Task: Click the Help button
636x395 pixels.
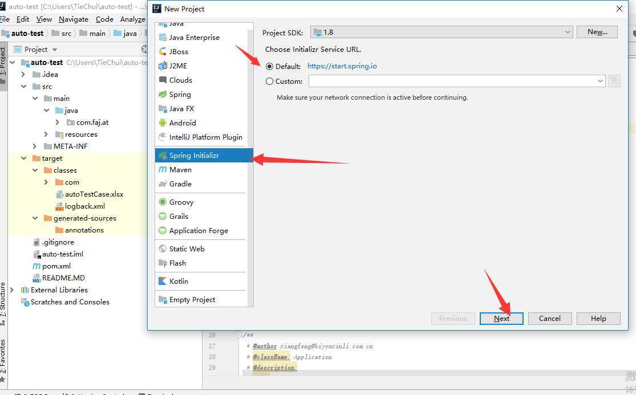Action: point(598,319)
